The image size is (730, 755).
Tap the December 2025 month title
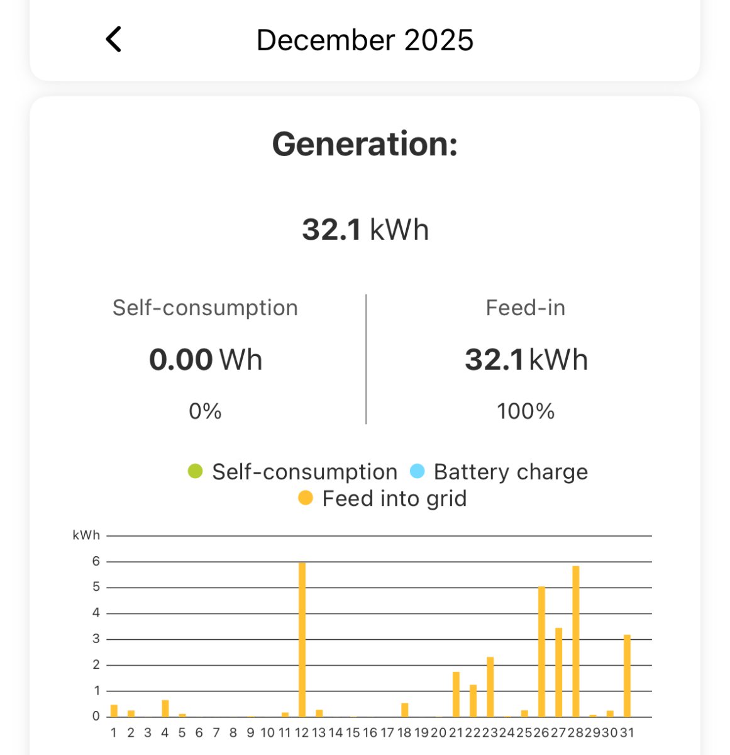[365, 40]
